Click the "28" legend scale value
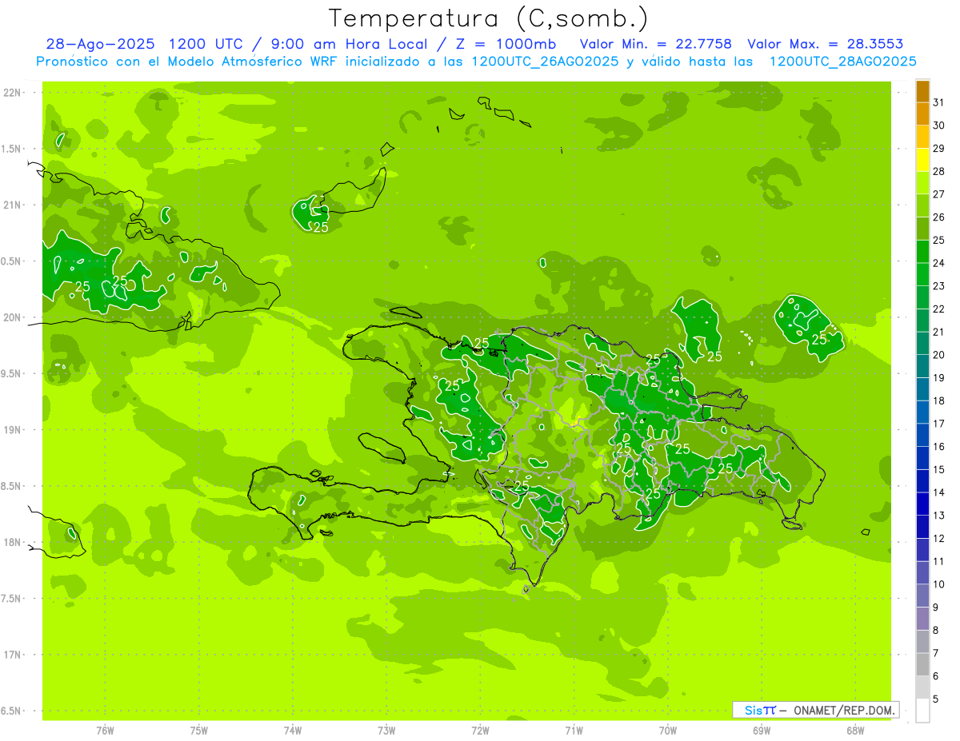Viewport: 960px width, 741px height. click(x=939, y=171)
